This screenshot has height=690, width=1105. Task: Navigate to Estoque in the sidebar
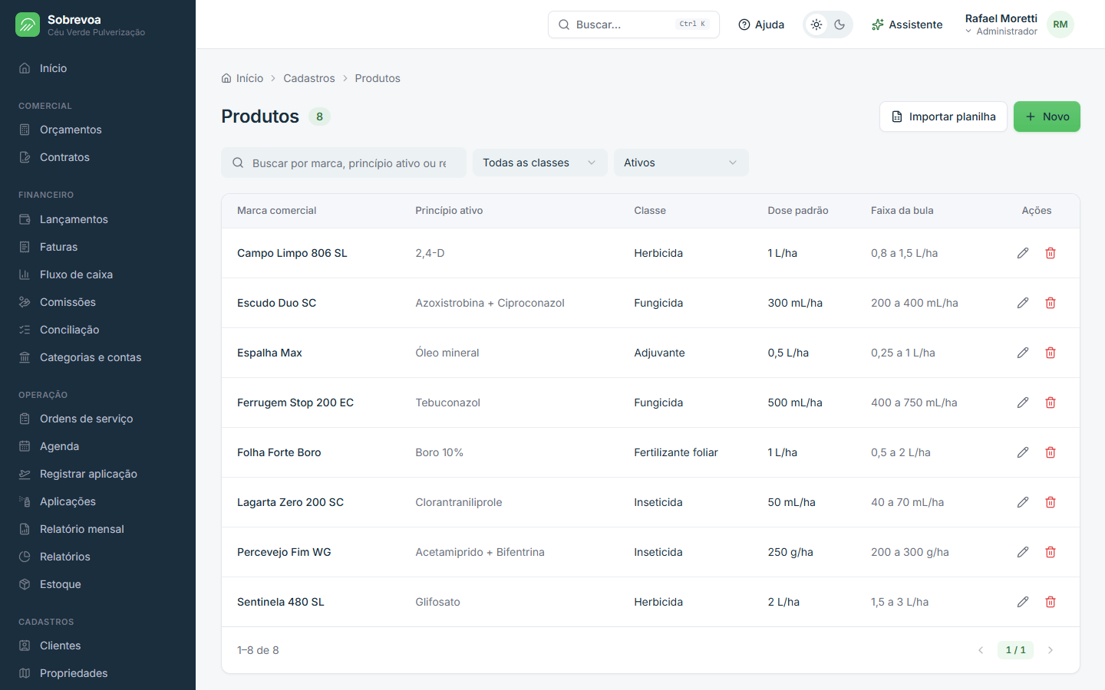98,584
